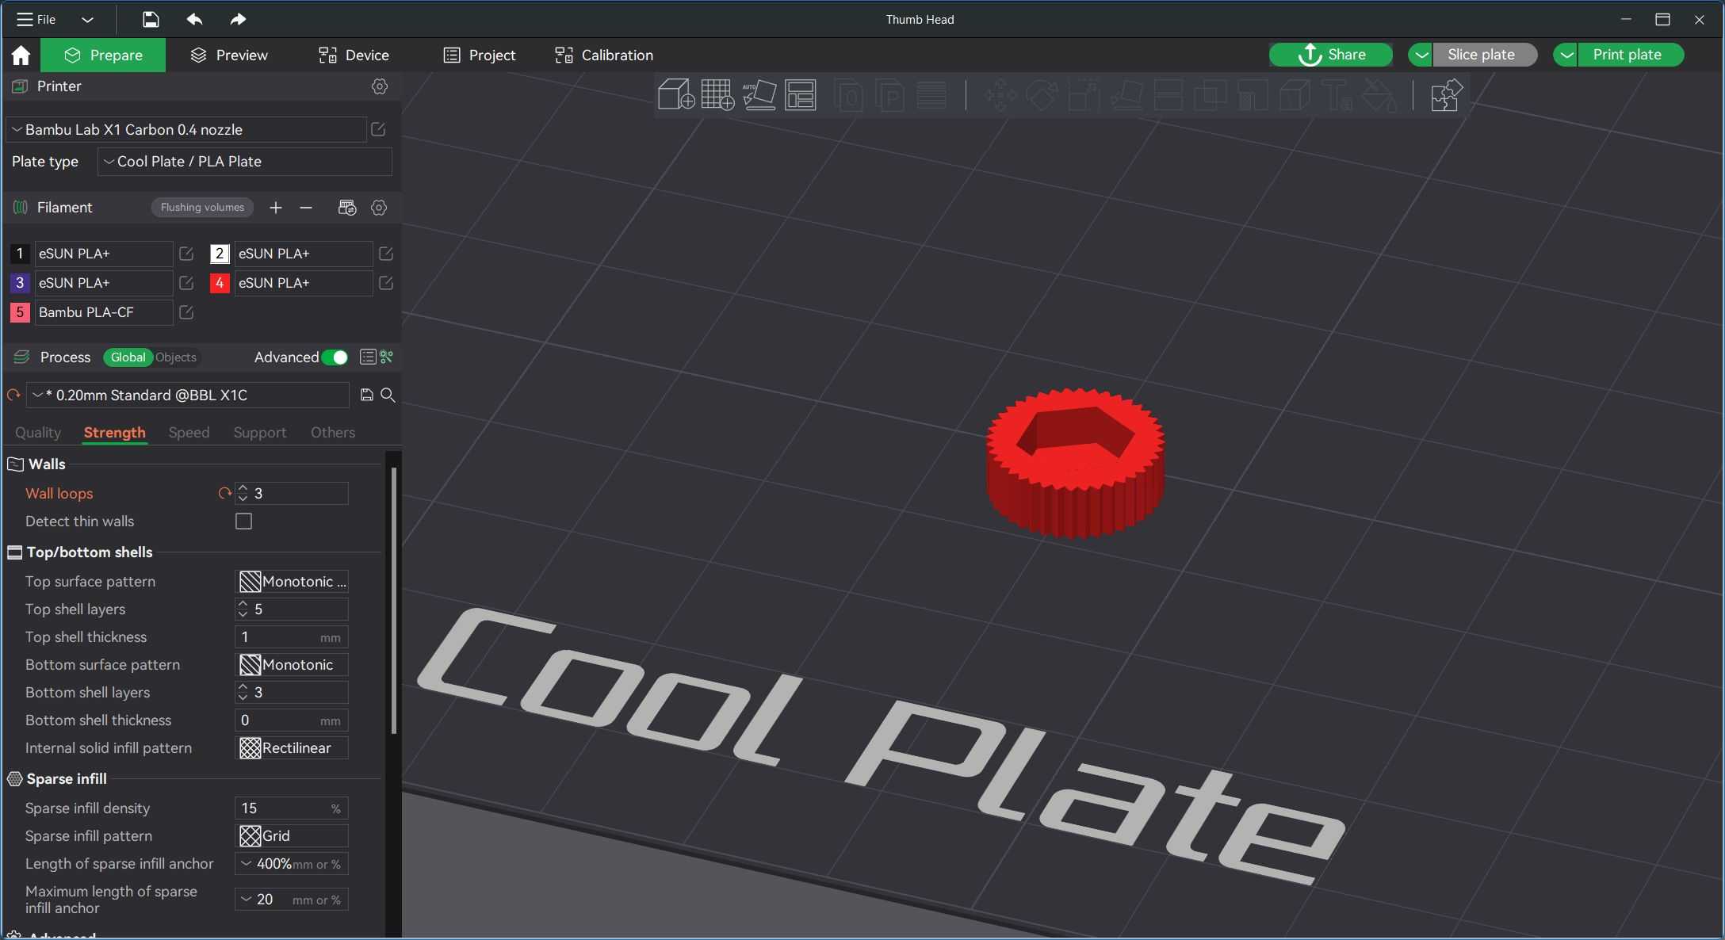
Task: Open the Others settings tab
Action: point(333,433)
